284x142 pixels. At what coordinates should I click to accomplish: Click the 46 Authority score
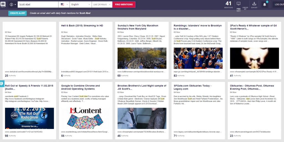tap(123, 136)
